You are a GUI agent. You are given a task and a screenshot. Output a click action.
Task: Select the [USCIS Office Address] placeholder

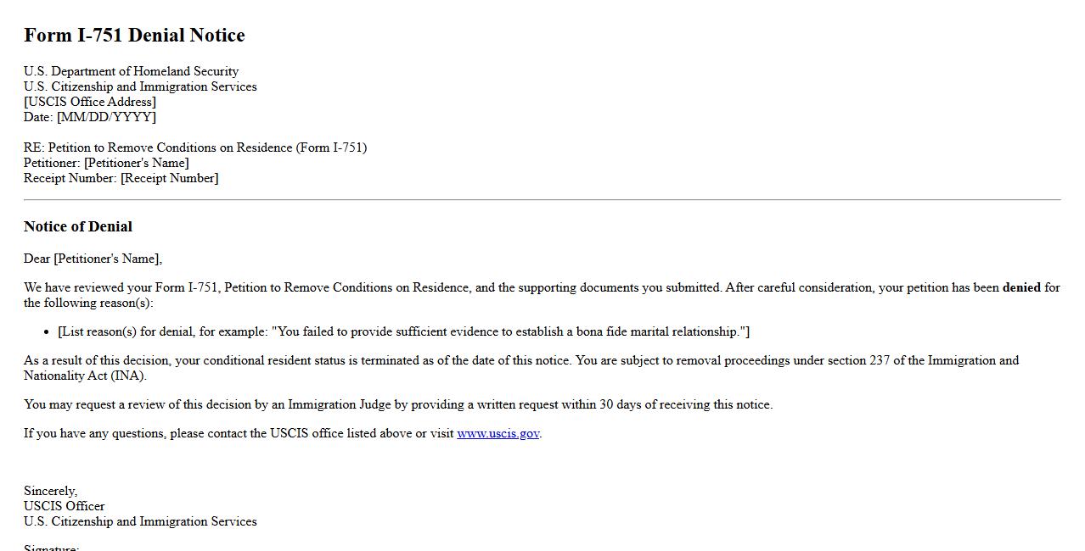coord(90,102)
